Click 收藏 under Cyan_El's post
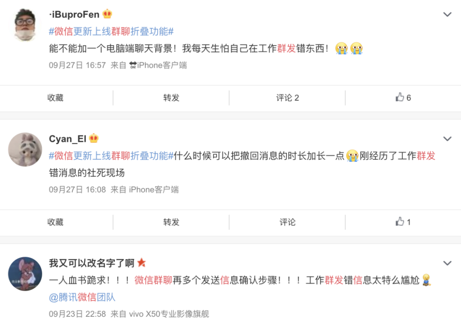Screen dimensions: 461x331 coord(55,222)
